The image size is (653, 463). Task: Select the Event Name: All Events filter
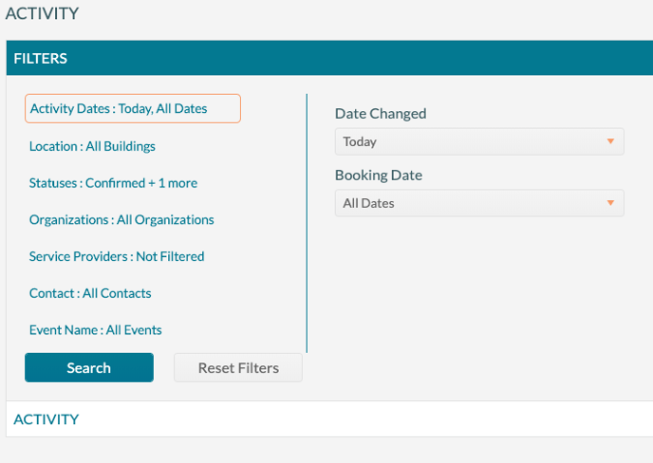[95, 330]
